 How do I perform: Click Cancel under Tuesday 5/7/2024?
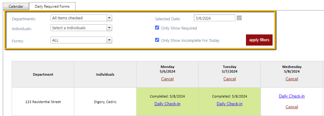point(230,79)
